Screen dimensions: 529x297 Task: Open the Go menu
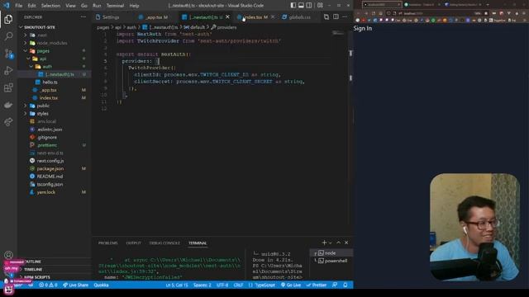point(84,6)
